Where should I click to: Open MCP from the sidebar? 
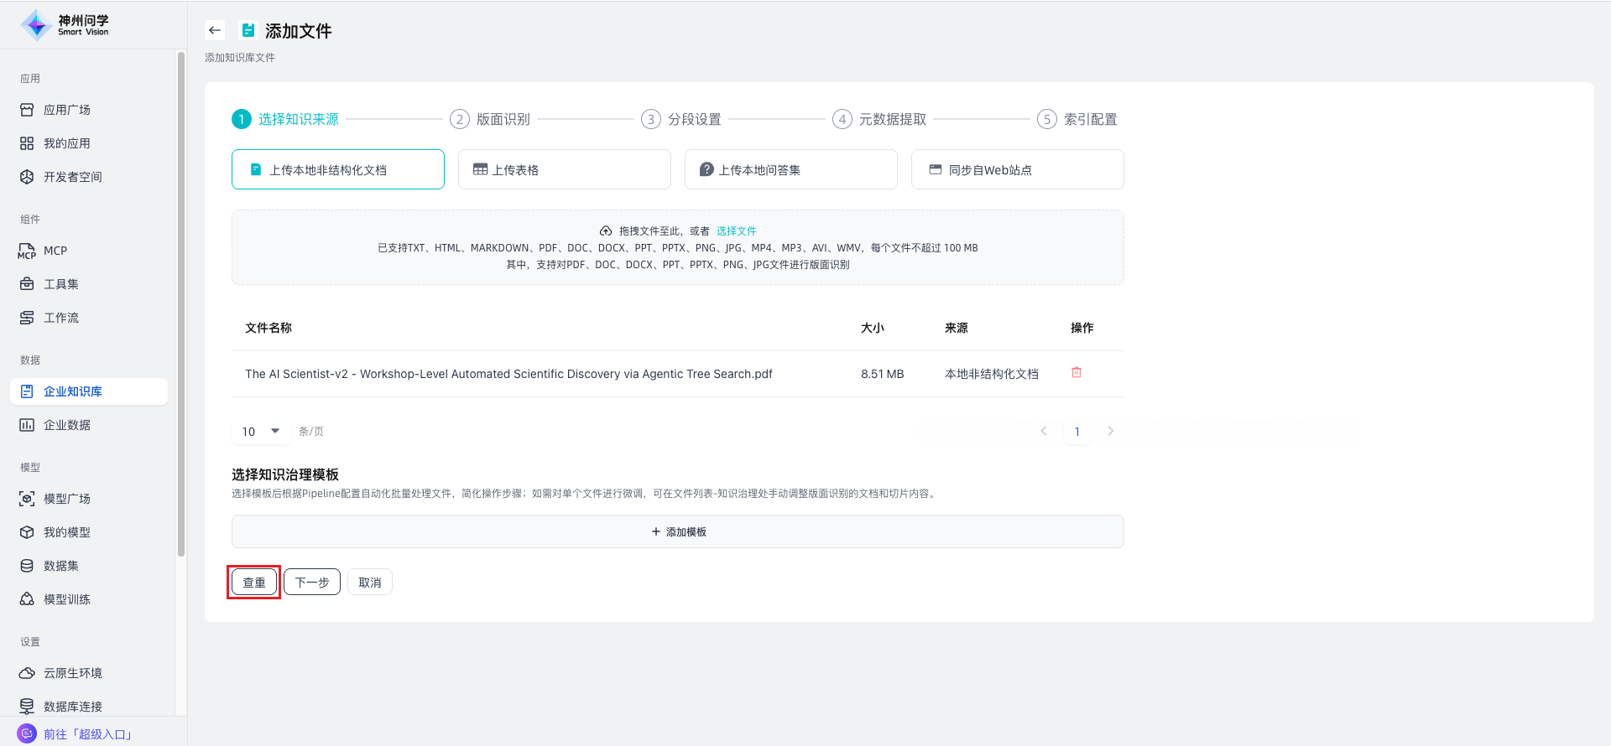coord(55,251)
